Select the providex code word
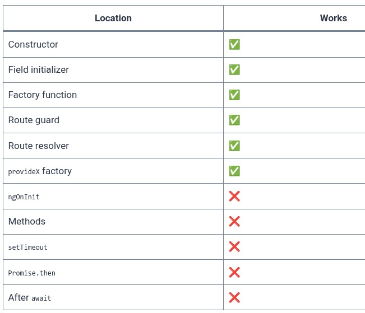Viewport: 365px width, 313px height. point(24,171)
